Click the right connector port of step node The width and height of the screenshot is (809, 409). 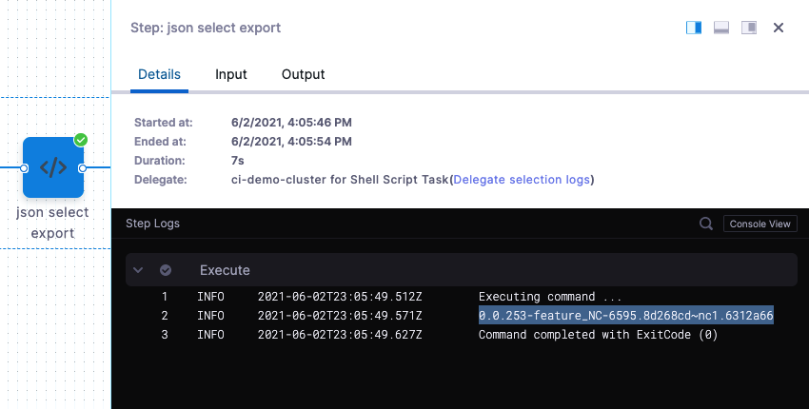[83, 167]
